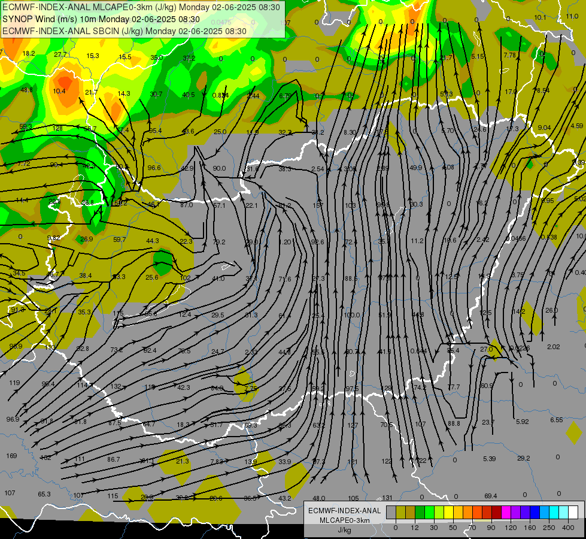
Task: Click the map value 37.2
Action: (189, 58)
